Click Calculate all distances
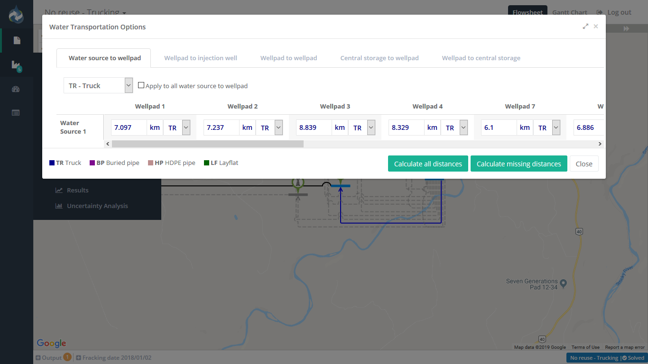The image size is (648, 364). click(427, 164)
